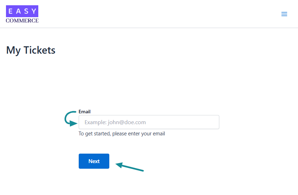The image size is (298, 195).
Task: Focus the Email input field
Action: [x=149, y=122]
